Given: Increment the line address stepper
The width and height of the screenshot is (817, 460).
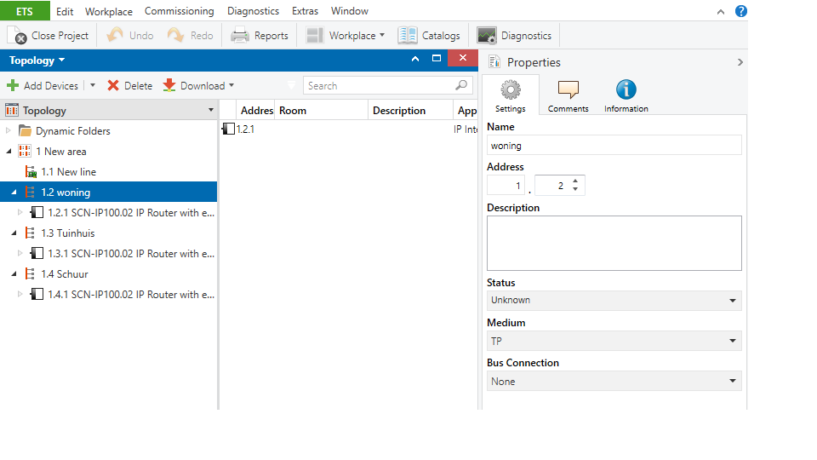Looking at the screenshot, I should 576,181.
